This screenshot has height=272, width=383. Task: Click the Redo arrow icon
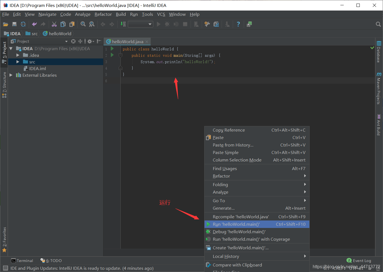(43, 24)
